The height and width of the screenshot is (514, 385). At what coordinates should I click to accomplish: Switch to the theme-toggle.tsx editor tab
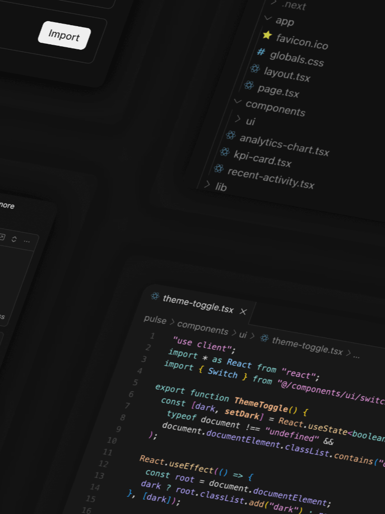pos(198,304)
